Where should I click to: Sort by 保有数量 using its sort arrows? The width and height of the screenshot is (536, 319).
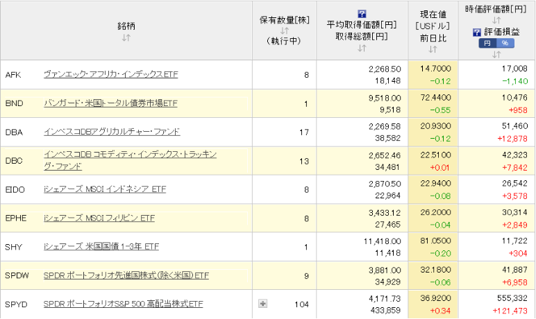(x=284, y=31)
